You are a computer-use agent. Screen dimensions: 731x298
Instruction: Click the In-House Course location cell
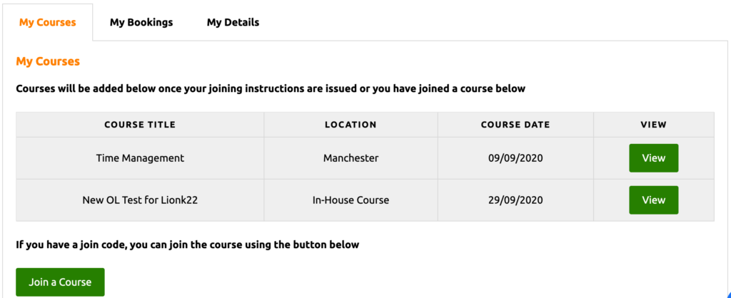pyautogui.click(x=351, y=200)
